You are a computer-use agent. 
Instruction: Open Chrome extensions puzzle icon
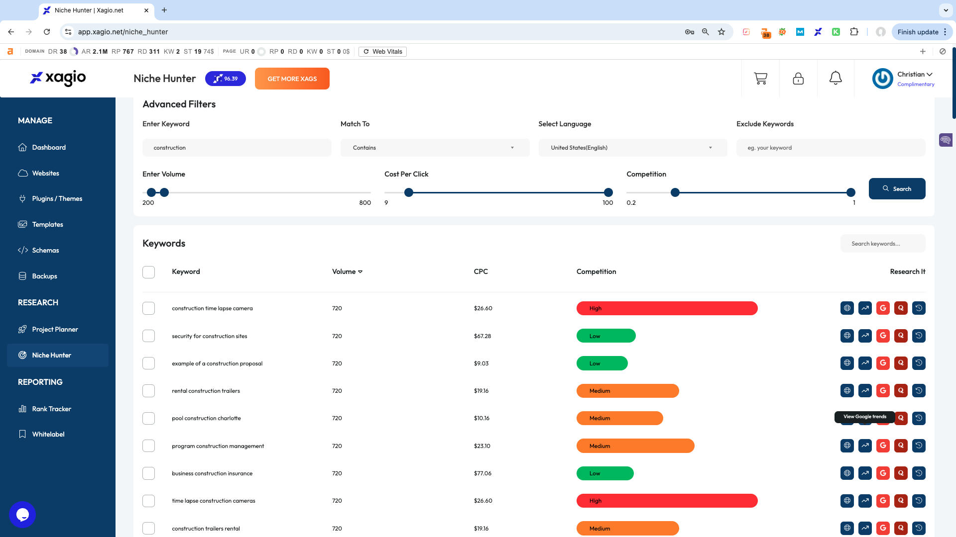[854, 32]
